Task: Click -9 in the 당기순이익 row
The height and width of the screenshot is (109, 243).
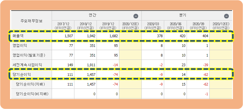Action: [x=161, y=74]
